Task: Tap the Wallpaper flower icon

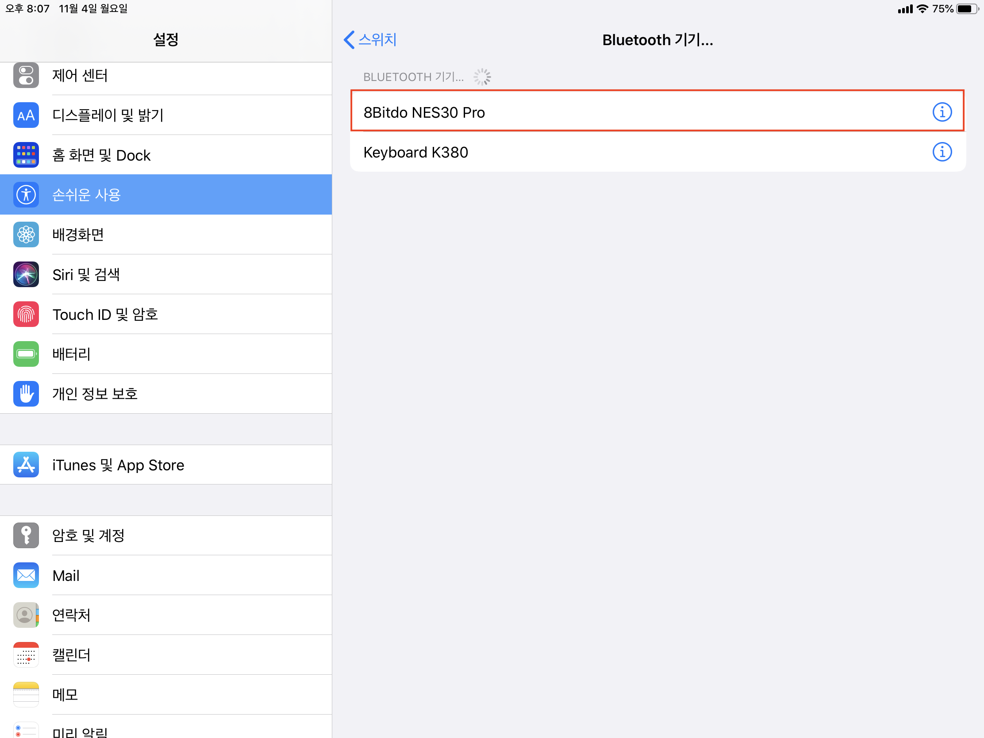Action: click(26, 234)
